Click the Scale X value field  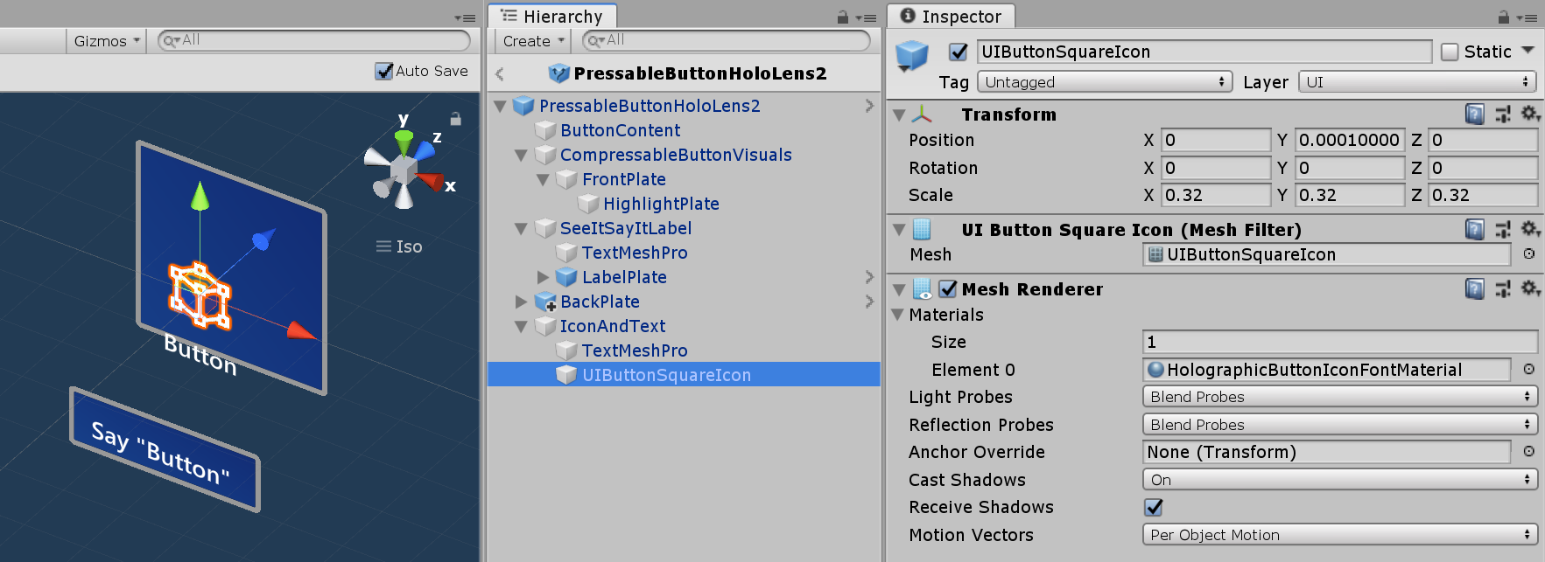pyautogui.click(x=1215, y=195)
